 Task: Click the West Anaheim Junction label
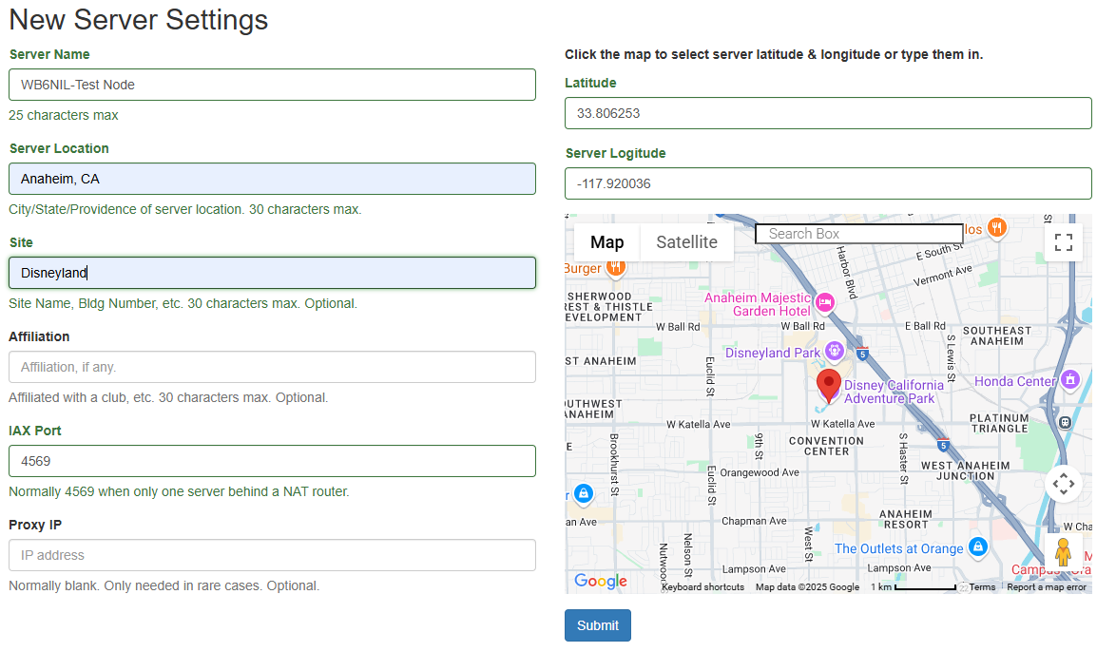point(965,471)
